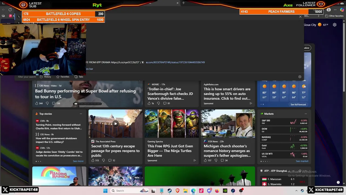Open Markets card more options menu
Viewport: 346px width, 195px height.
(x=306, y=114)
